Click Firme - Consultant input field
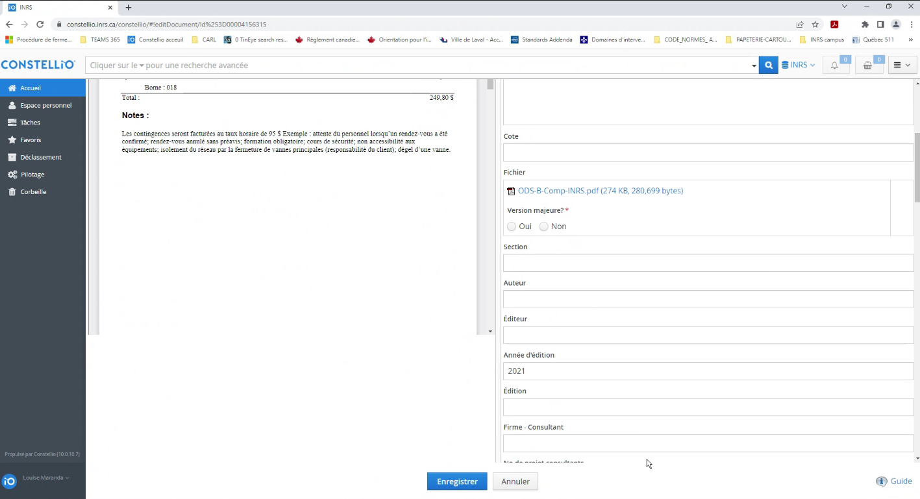 tap(708, 443)
